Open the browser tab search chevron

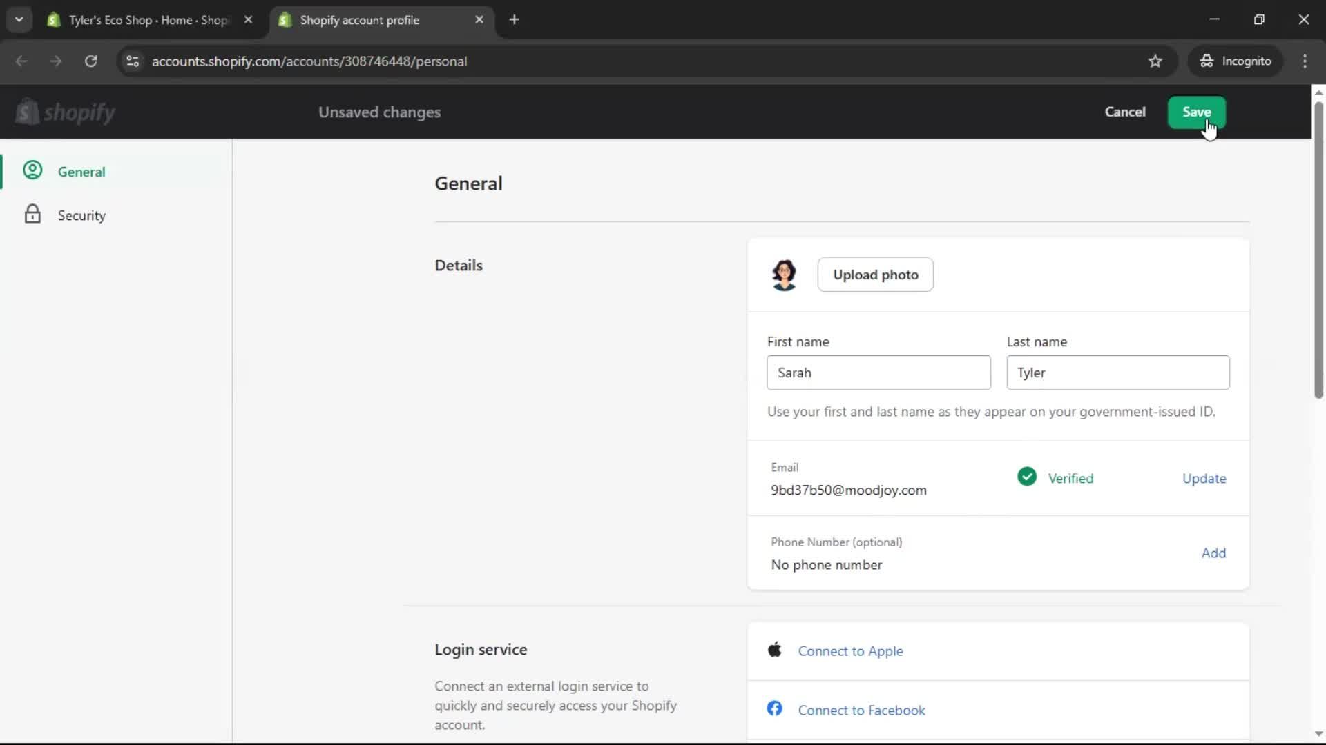click(x=19, y=19)
